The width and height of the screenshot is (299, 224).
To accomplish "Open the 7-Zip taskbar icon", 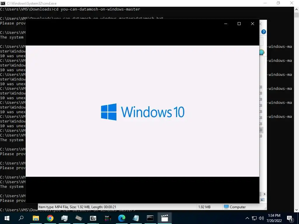I will point(93,218).
